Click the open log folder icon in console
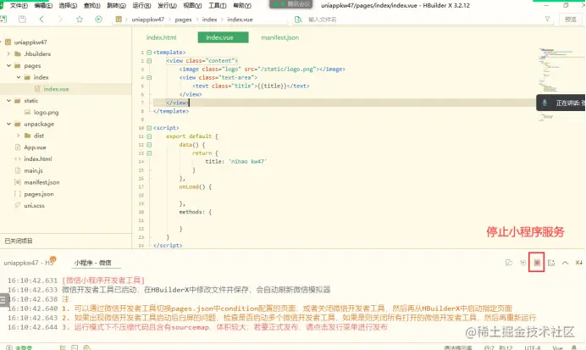 click(x=509, y=263)
